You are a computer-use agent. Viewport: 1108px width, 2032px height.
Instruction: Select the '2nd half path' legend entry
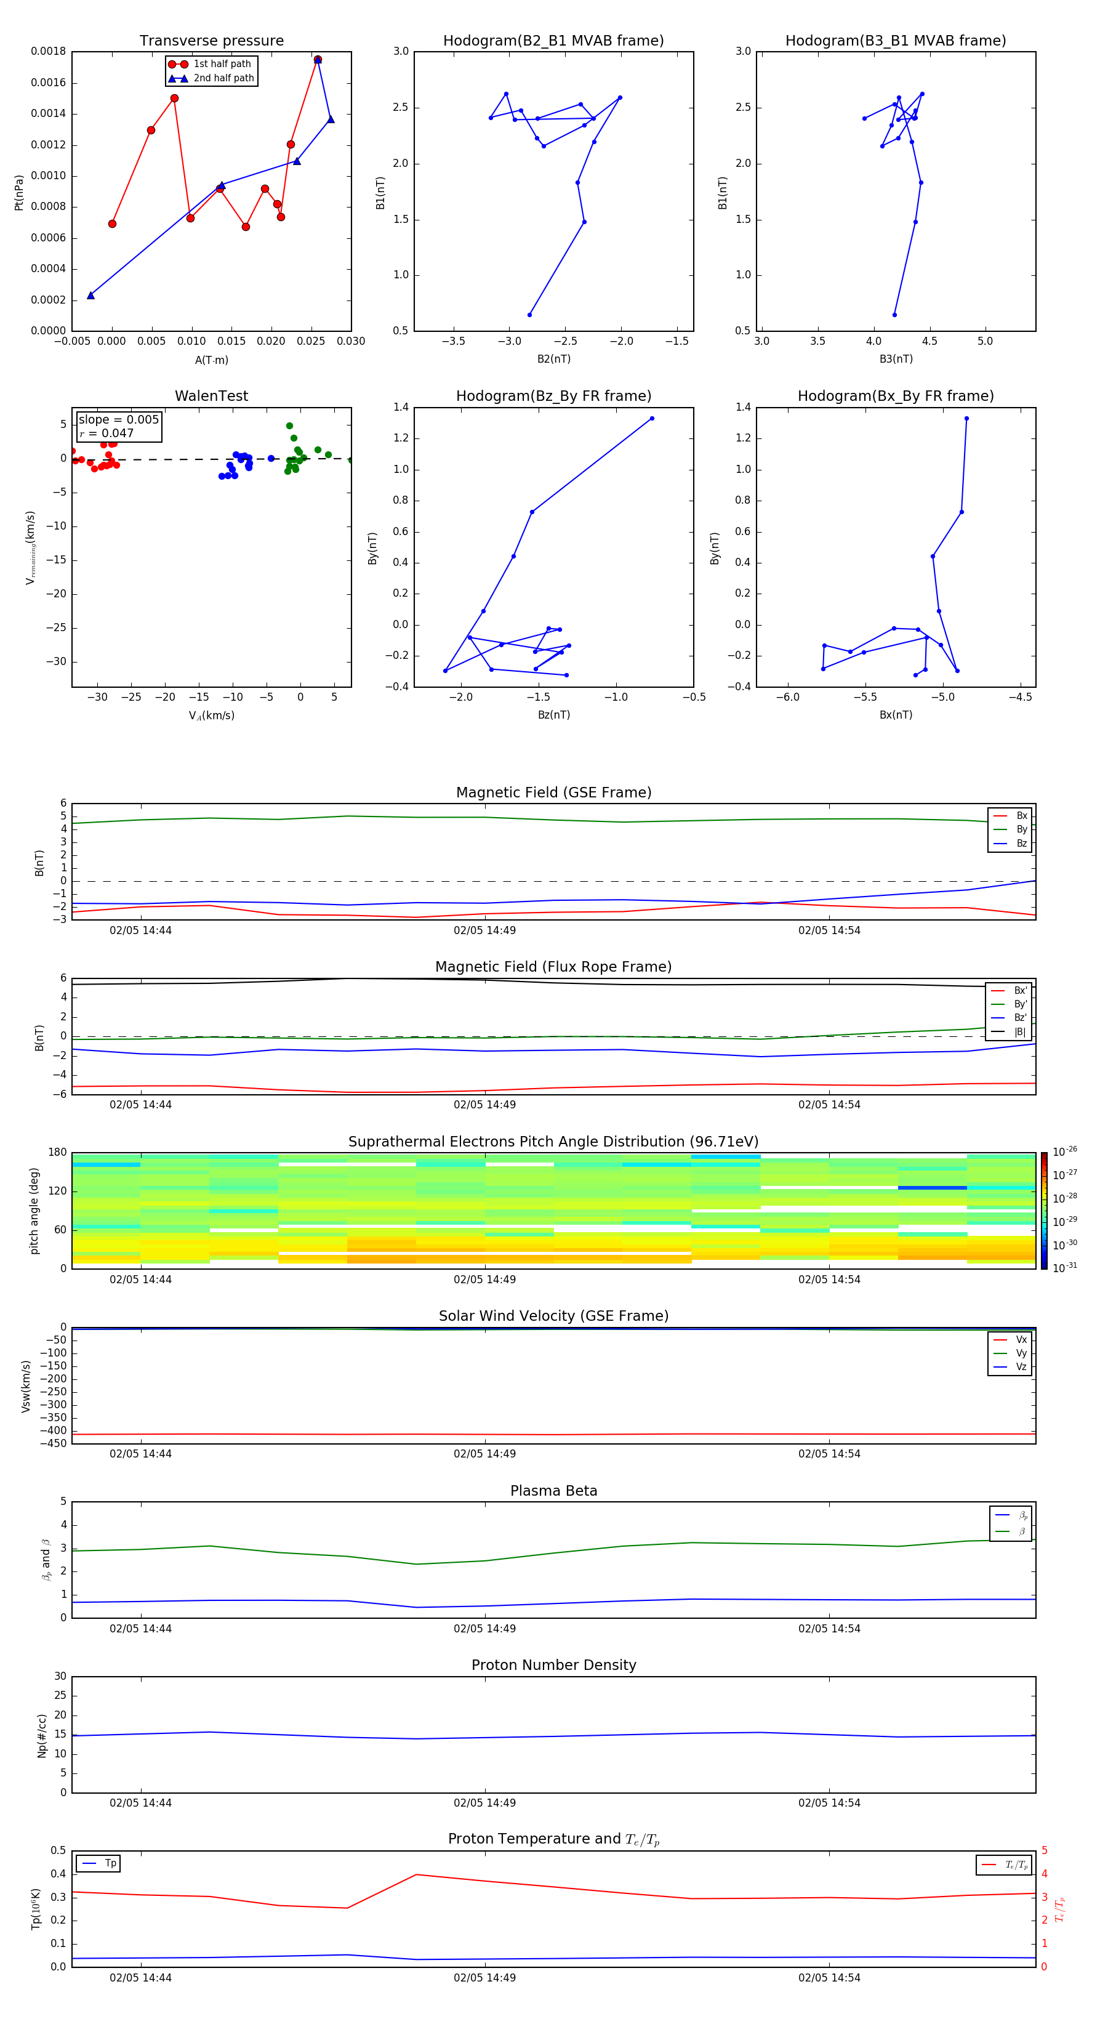click(x=211, y=78)
